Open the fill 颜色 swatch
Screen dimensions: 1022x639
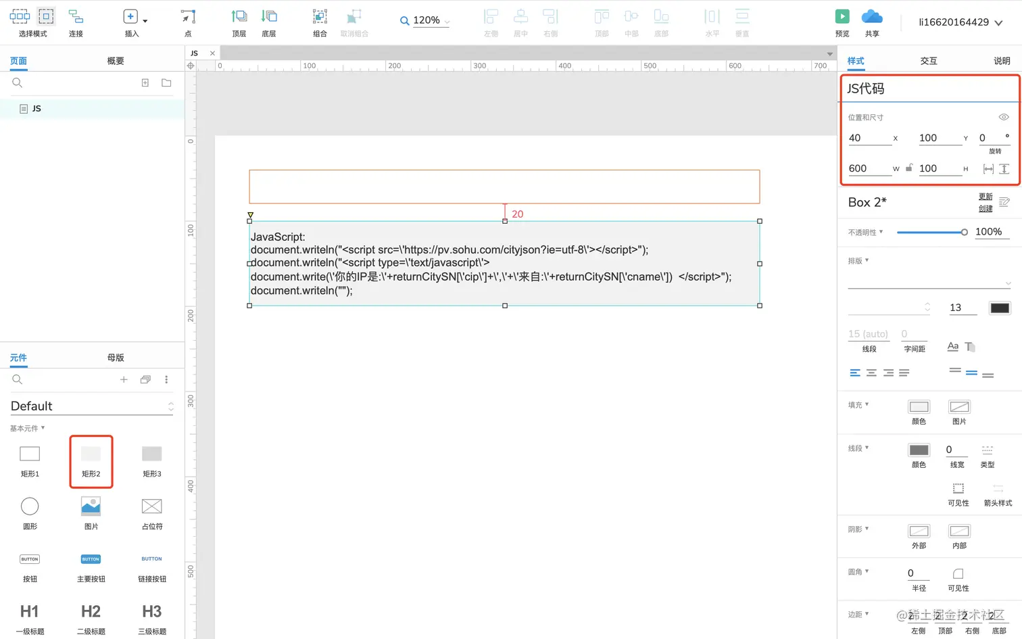919,406
